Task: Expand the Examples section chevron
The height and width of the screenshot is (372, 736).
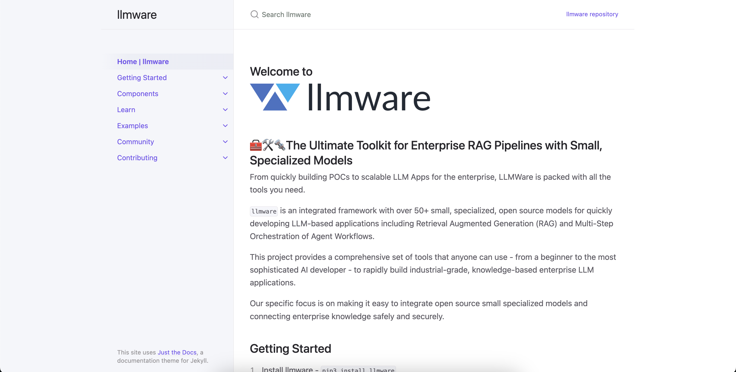Action: pos(225,126)
